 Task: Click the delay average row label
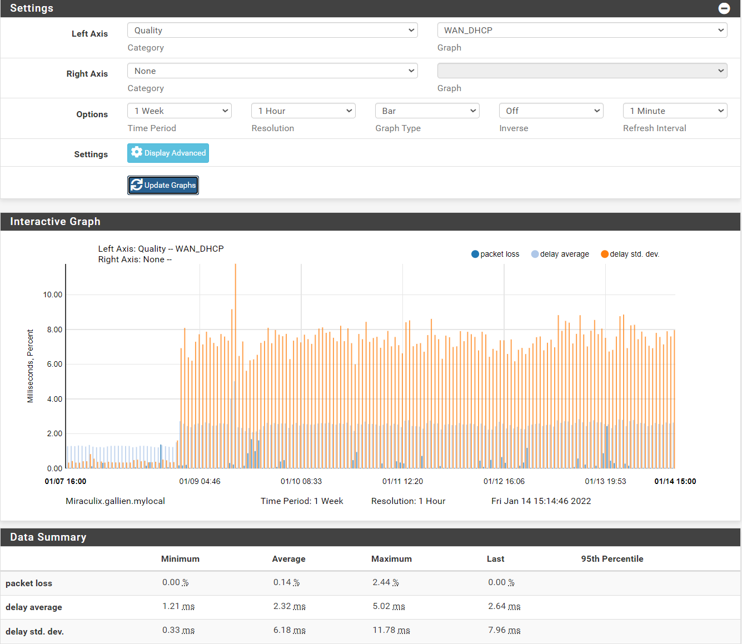(34, 607)
